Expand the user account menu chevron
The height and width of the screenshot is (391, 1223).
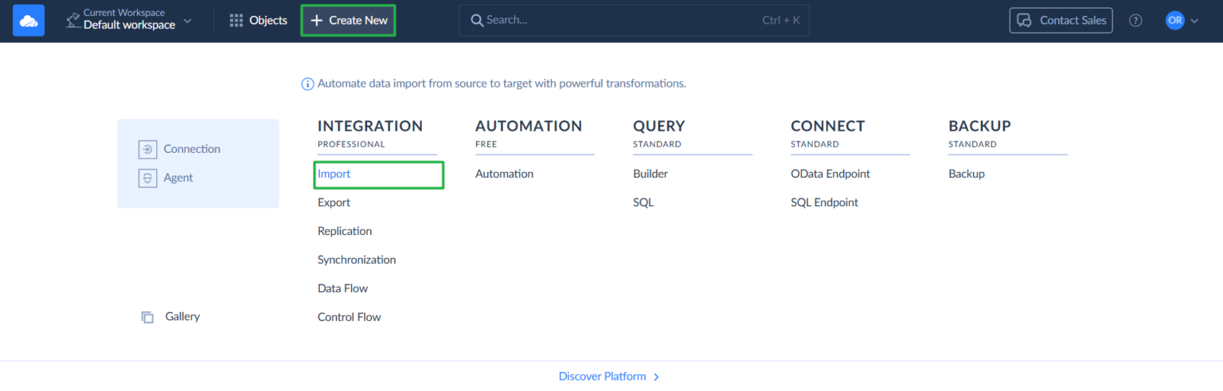coord(1194,21)
